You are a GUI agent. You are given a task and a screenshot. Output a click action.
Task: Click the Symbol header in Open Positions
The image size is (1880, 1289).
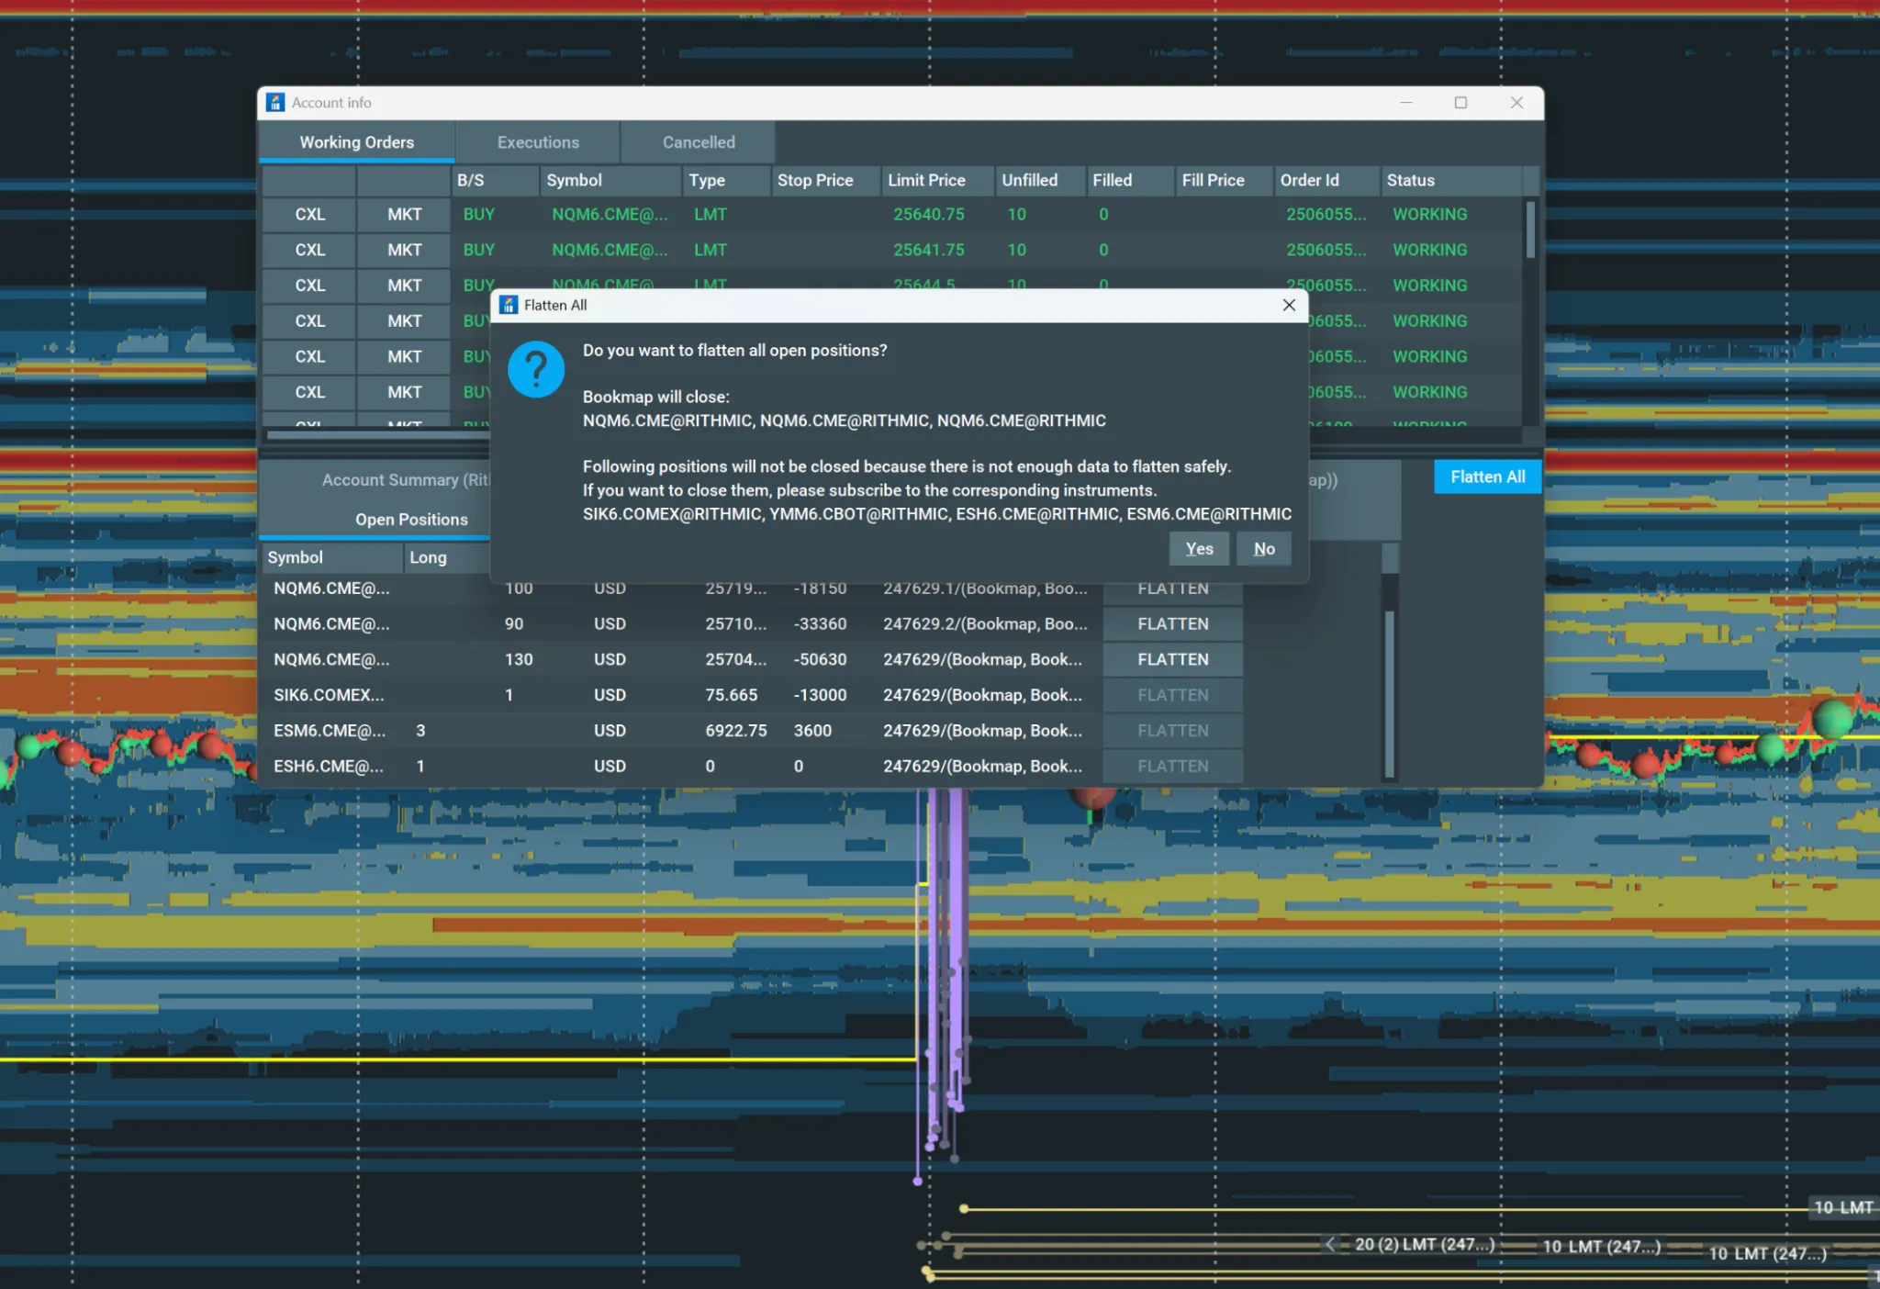[x=331, y=557]
